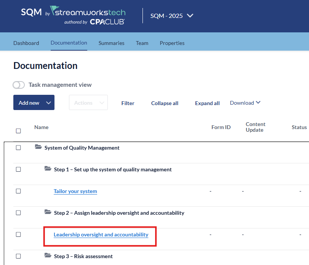This screenshot has height=265, width=309.
Task: Click the Step 1 folder icon
Action: click(48, 169)
